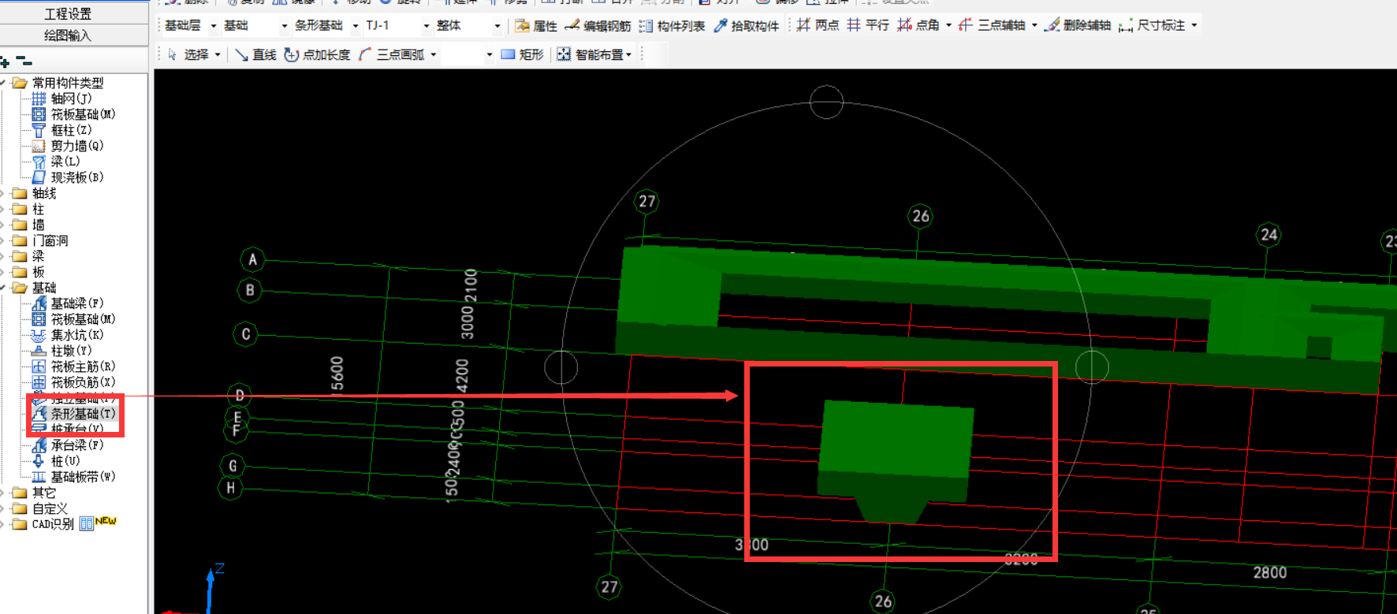Switch to the 工程设置 panel tab
This screenshot has width=1397, height=614.
pyautogui.click(x=68, y=13)
